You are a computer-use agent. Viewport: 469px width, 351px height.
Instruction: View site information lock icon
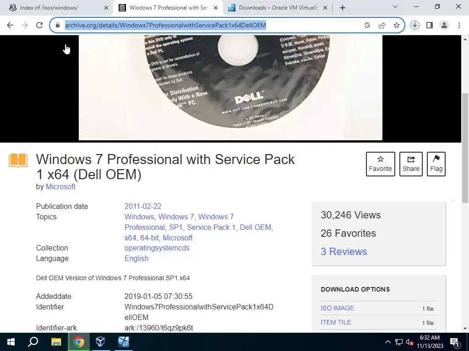coord(58,25)
